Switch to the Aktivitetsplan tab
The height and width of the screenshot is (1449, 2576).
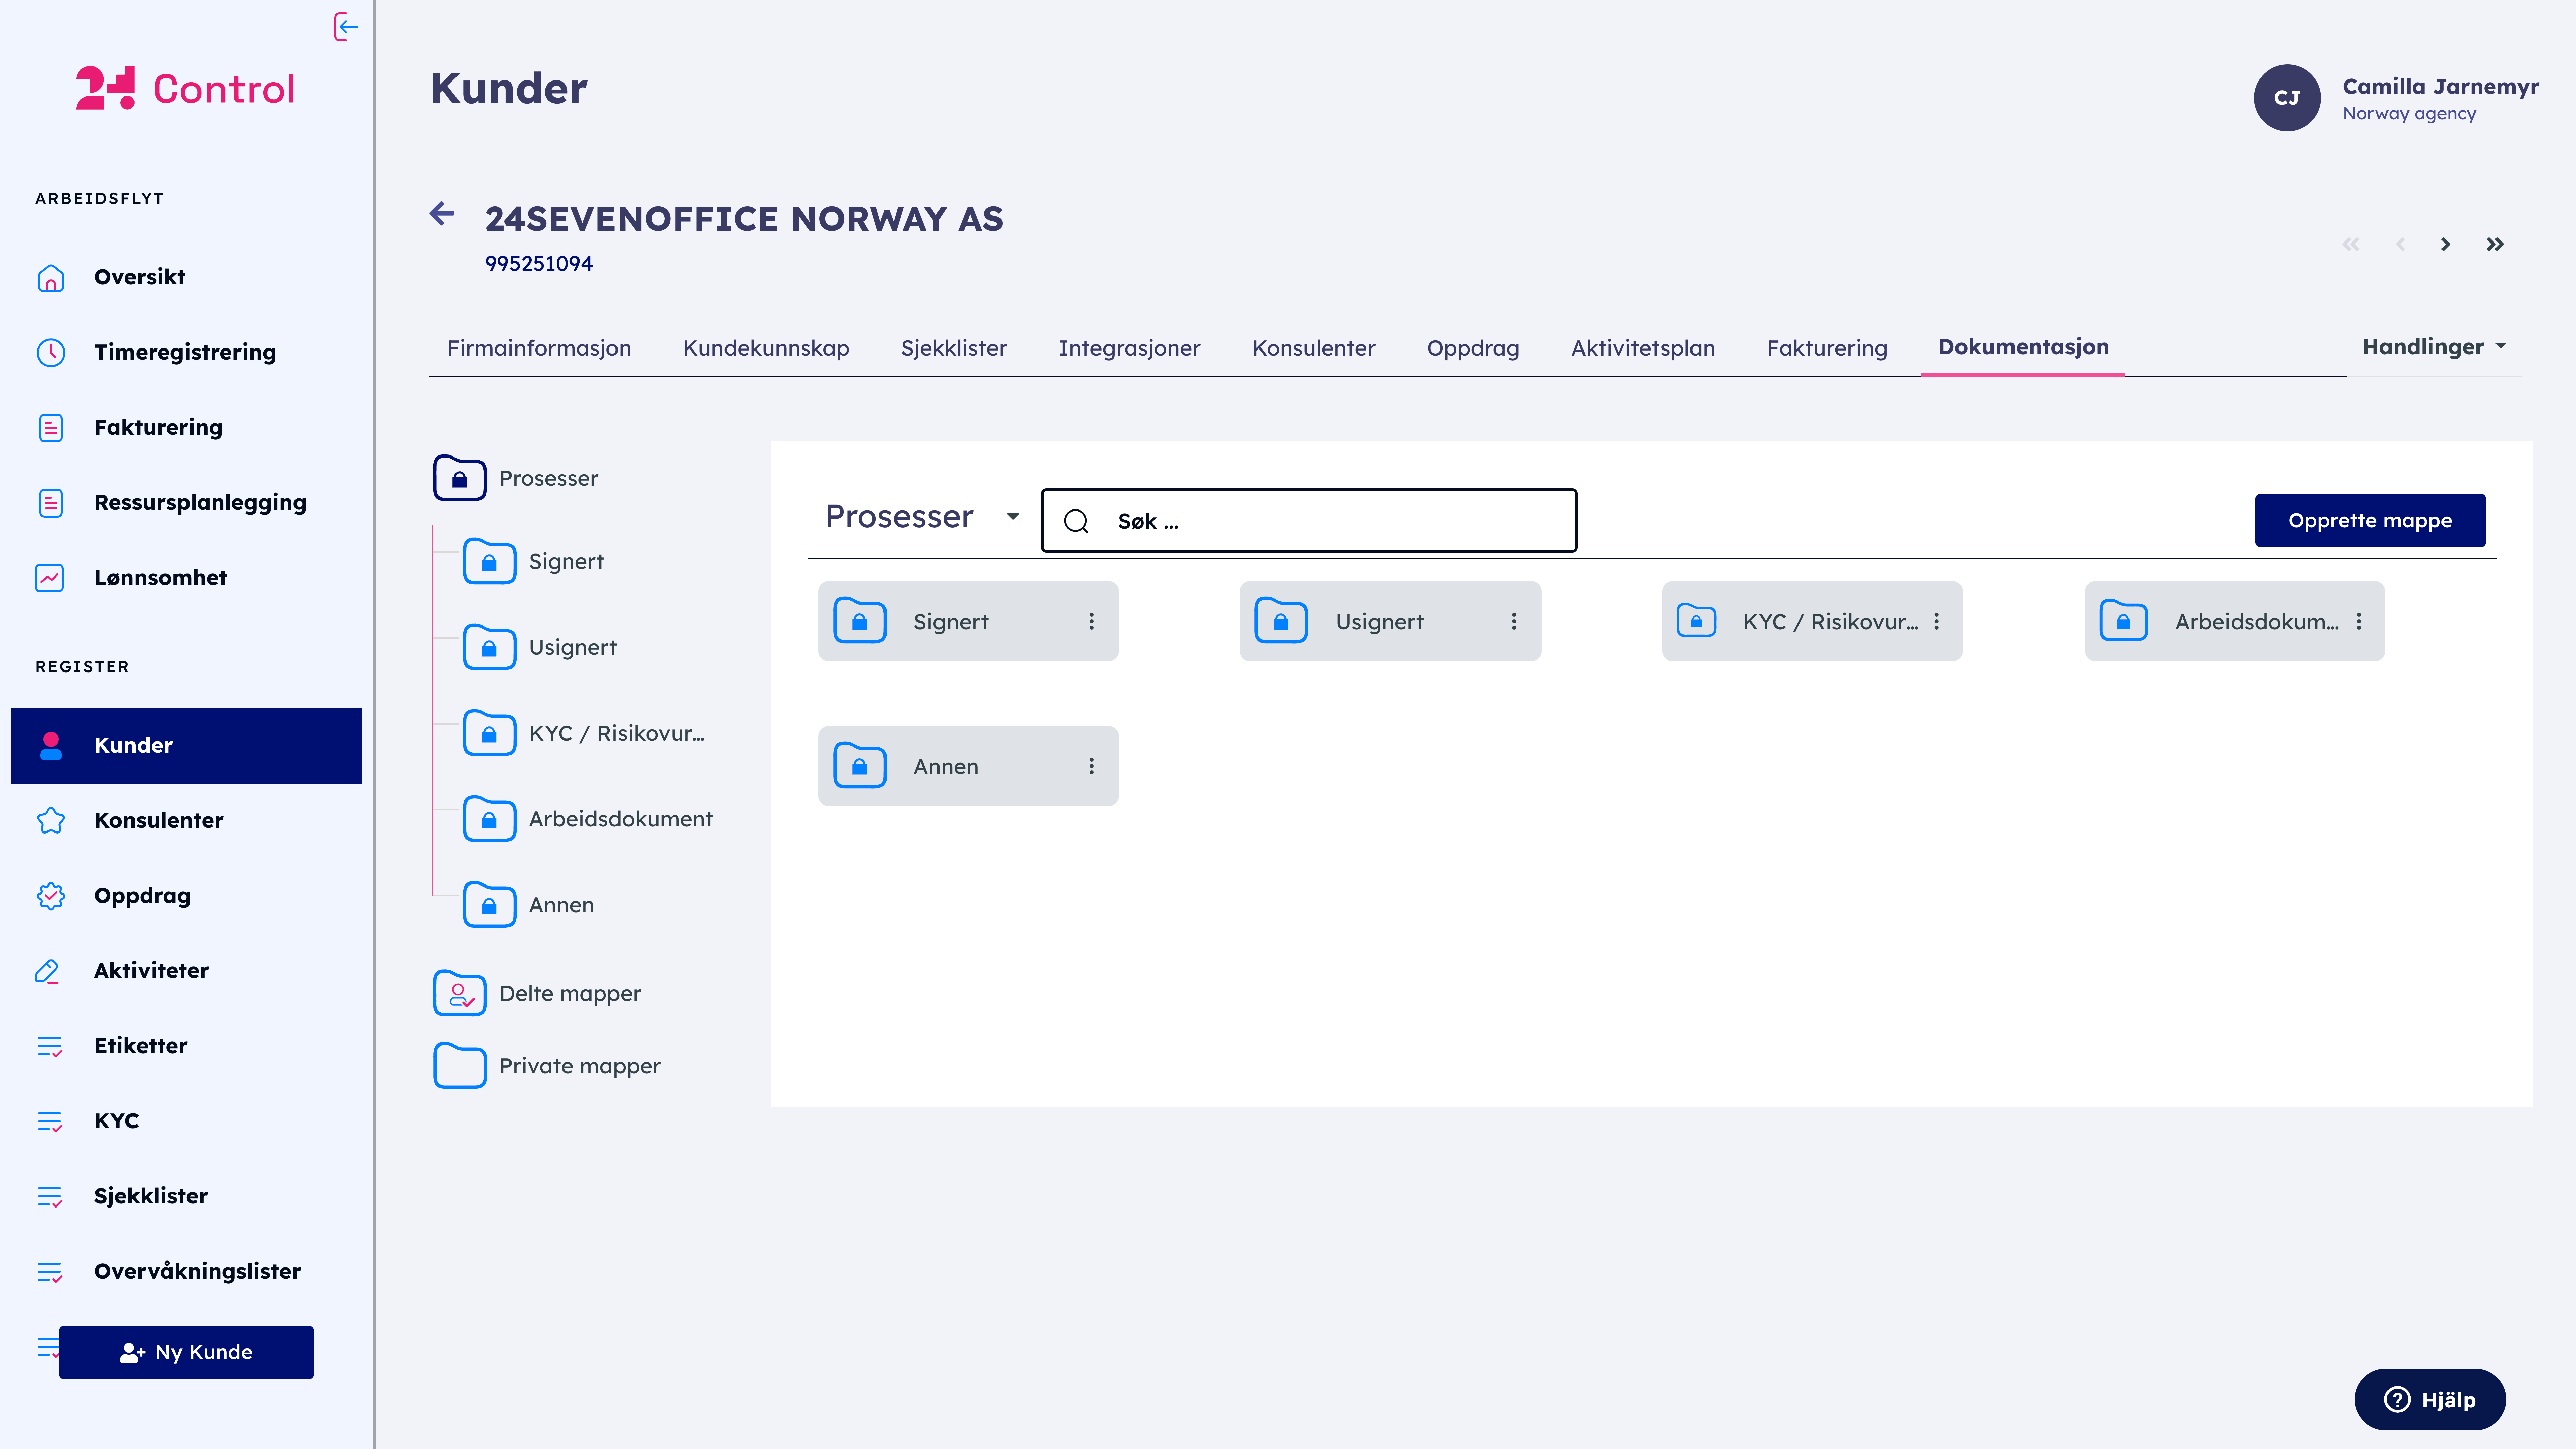click(1643, 348)
